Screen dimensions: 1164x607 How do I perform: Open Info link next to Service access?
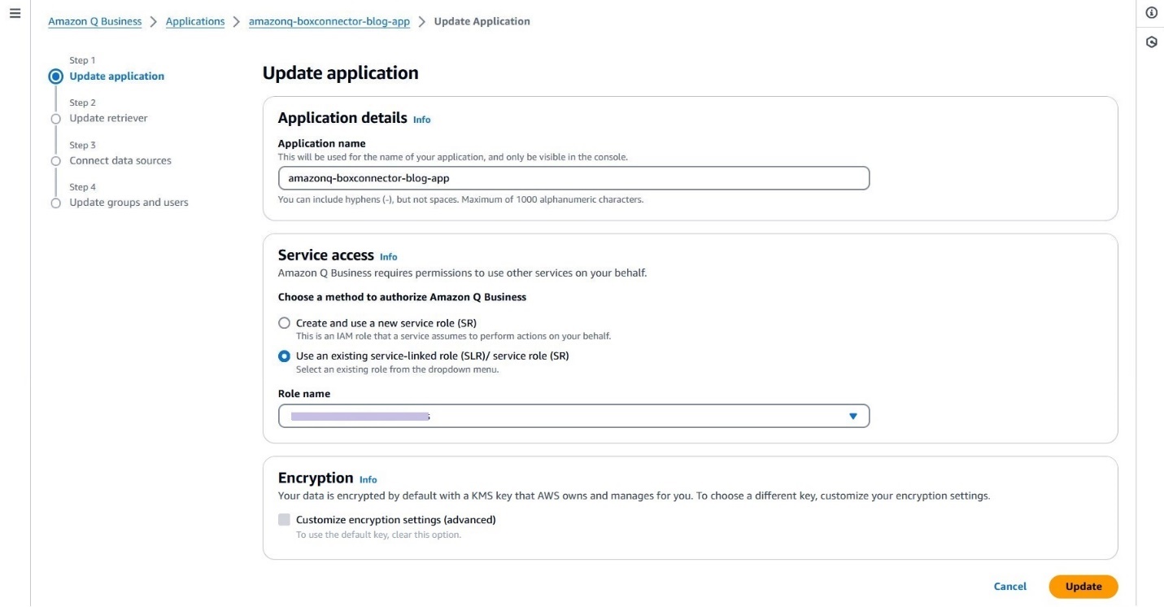[389, 257]
